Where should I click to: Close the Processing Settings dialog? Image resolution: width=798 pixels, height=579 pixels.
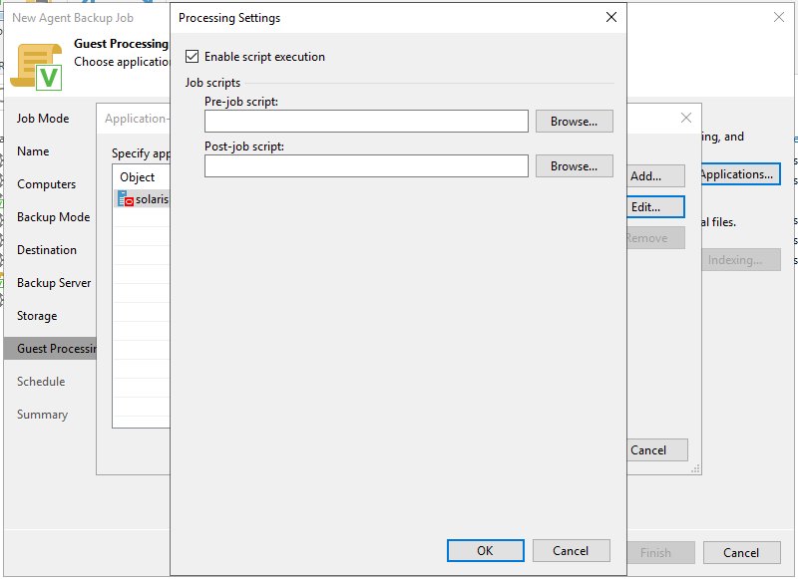[611, 17]
